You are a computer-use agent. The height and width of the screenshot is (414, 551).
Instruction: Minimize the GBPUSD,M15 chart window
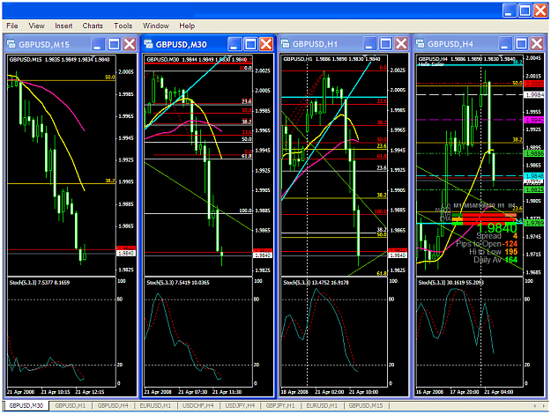click(97, 44)
